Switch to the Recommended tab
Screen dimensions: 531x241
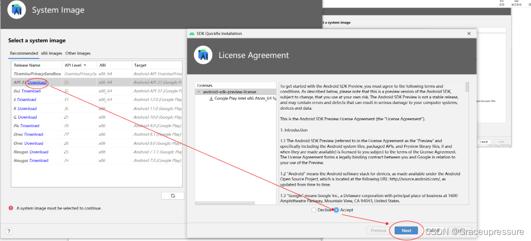tap(24, 53)
